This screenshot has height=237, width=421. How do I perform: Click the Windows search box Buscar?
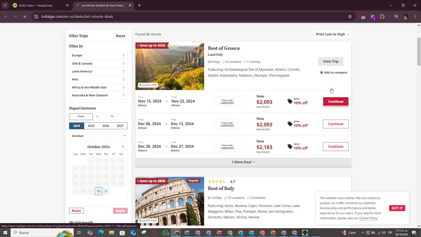42,233
